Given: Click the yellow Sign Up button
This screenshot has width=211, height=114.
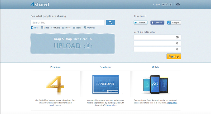Looking at the screenshot, I should coord(174,56).
